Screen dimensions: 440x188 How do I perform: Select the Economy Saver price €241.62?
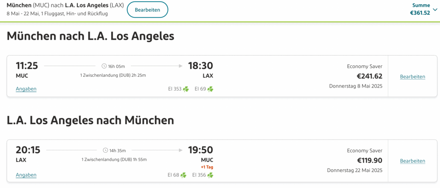(x=369, y=76)
